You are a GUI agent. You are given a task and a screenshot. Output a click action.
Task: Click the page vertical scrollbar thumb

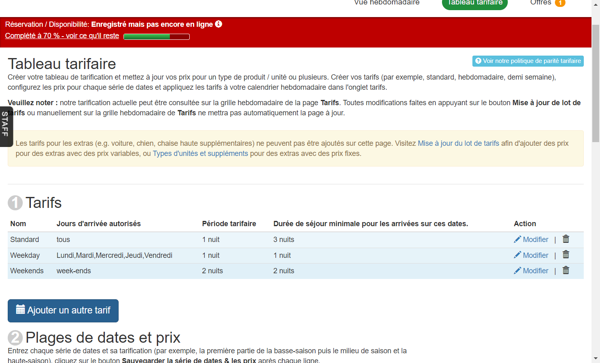click(596, 83)
